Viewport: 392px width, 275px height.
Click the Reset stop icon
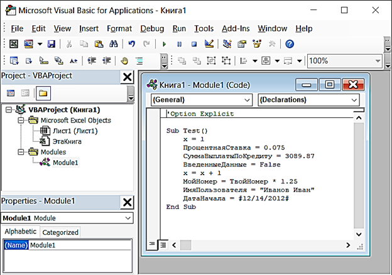(194, 44)
